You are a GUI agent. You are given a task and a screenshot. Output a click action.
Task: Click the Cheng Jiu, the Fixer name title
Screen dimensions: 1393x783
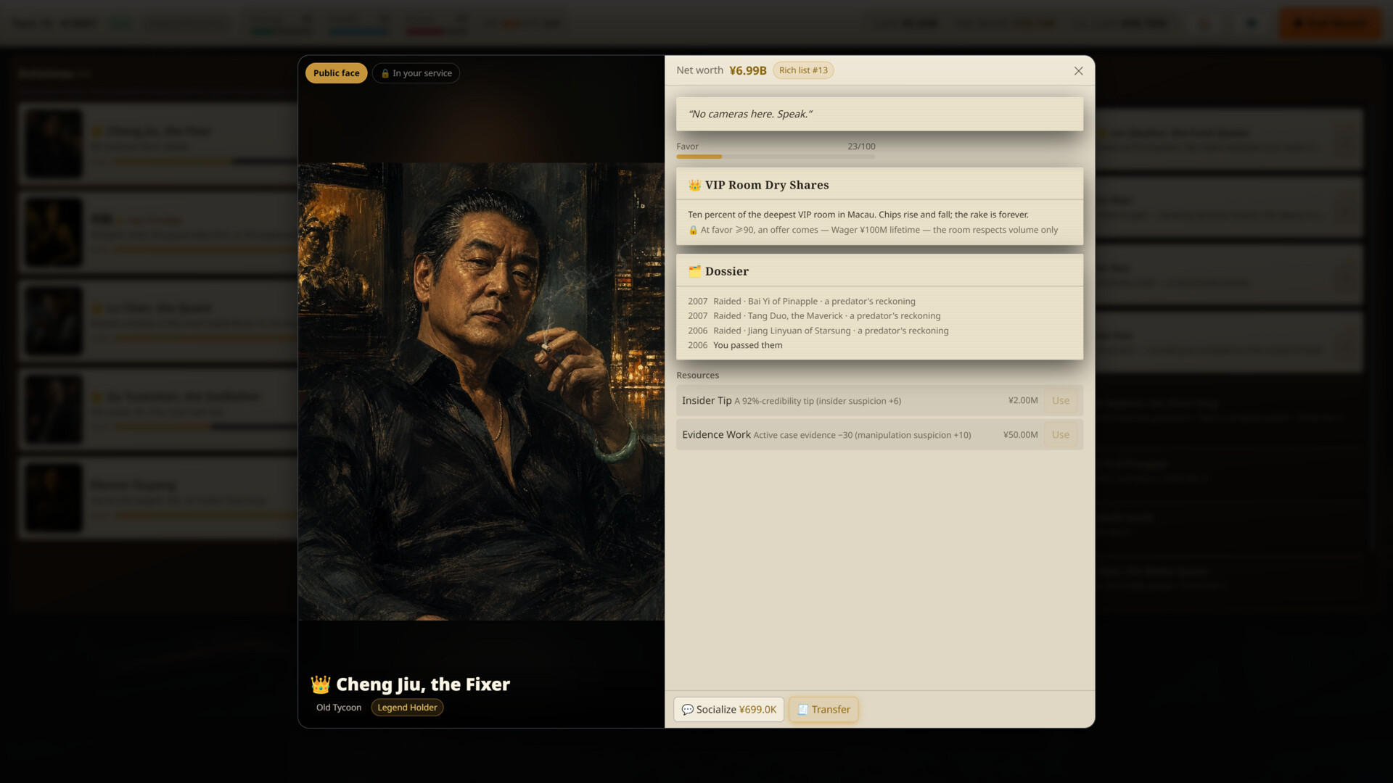coord(423,684)
